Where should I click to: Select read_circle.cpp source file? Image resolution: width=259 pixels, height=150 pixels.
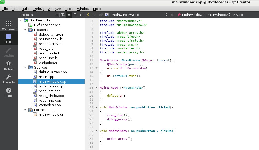point(51,96)
